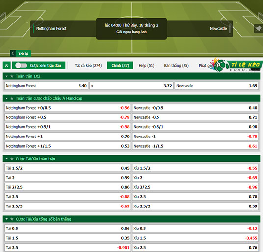
Task: Open the Phạt góc tab
Action: tap(206, 65)
